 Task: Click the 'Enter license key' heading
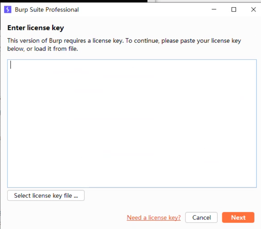click(36, 28)
